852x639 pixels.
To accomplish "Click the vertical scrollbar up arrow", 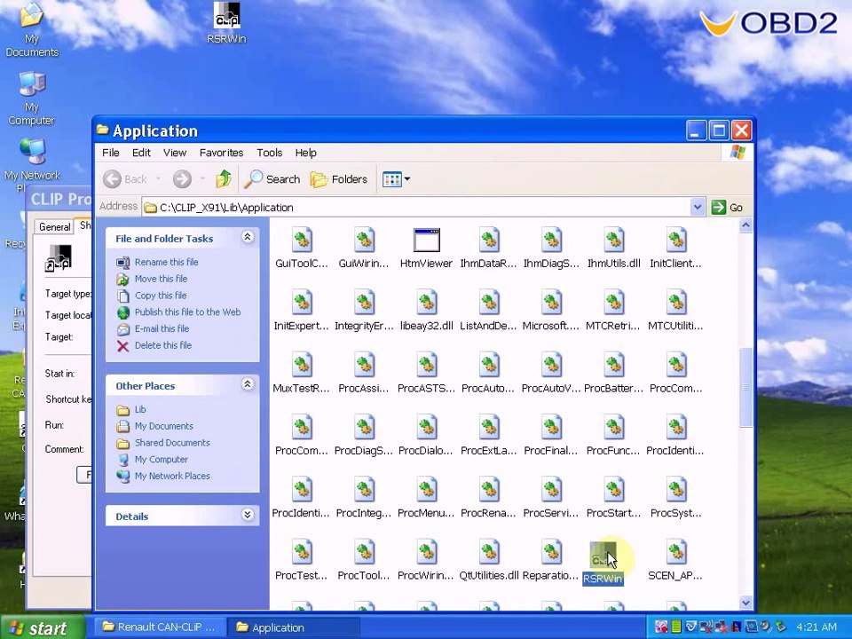I will click(746, 225).
